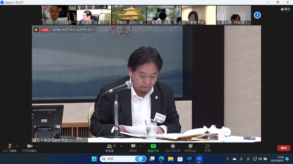Image resolution: width=293 pixels, height=164 pixels.
Task: Open battery status tray icon
Action: (x=265, y=159)
